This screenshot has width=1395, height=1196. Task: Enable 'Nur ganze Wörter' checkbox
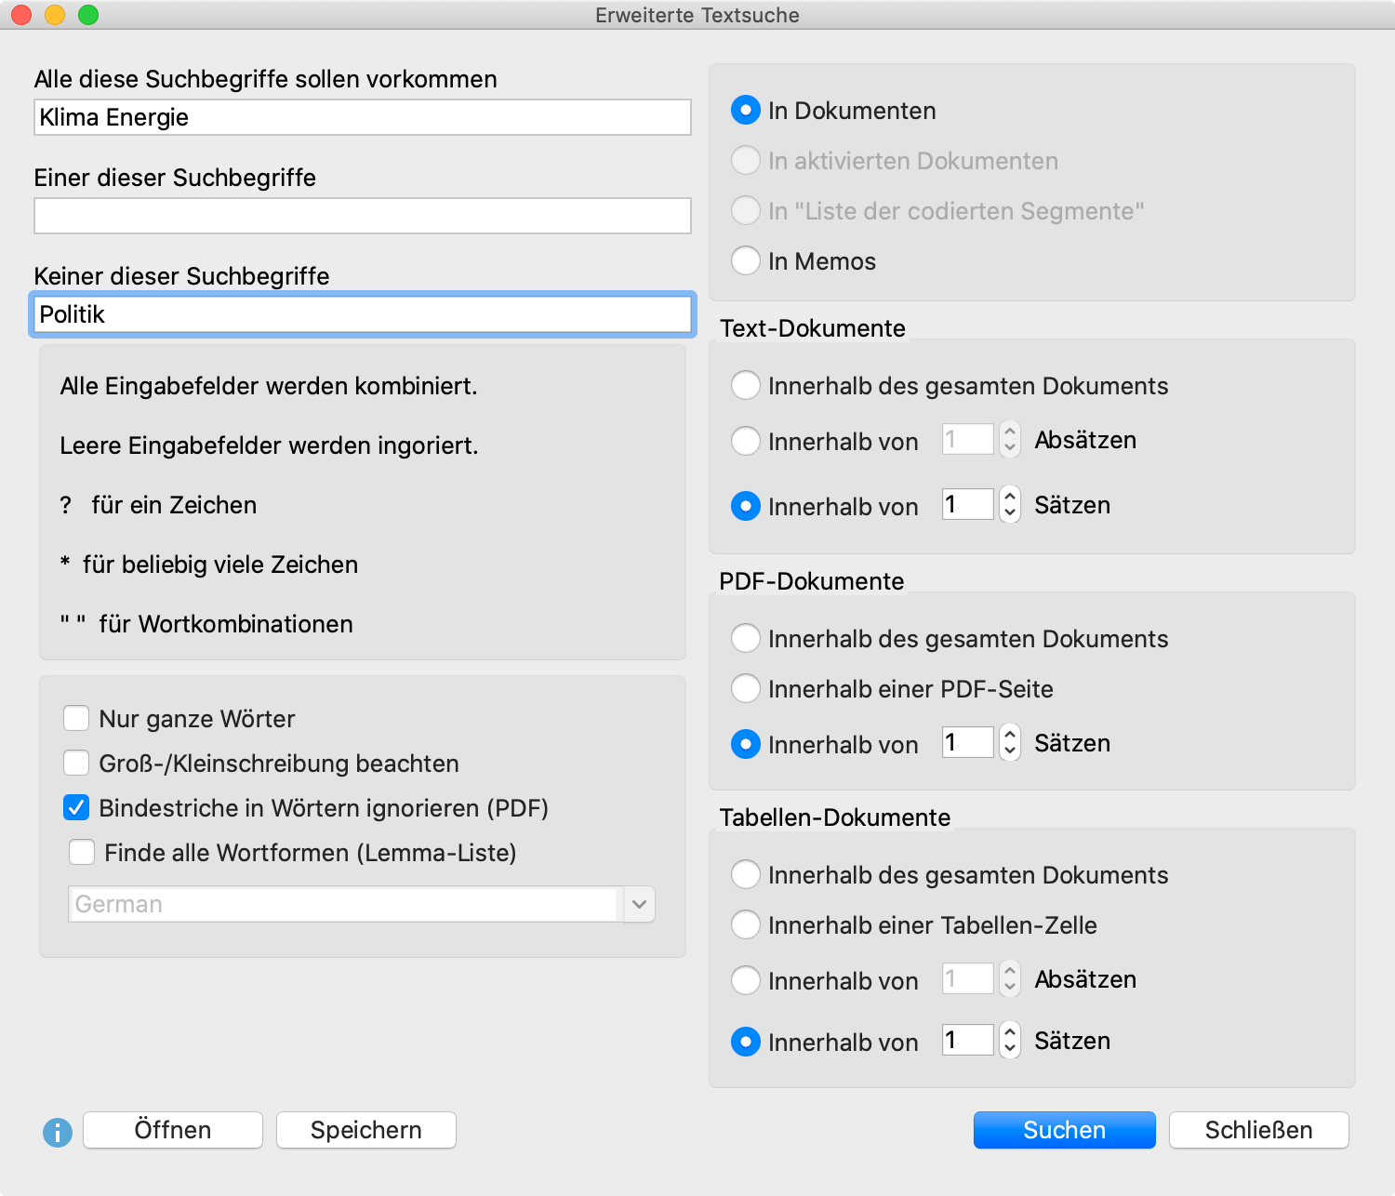tap(76, 719)
